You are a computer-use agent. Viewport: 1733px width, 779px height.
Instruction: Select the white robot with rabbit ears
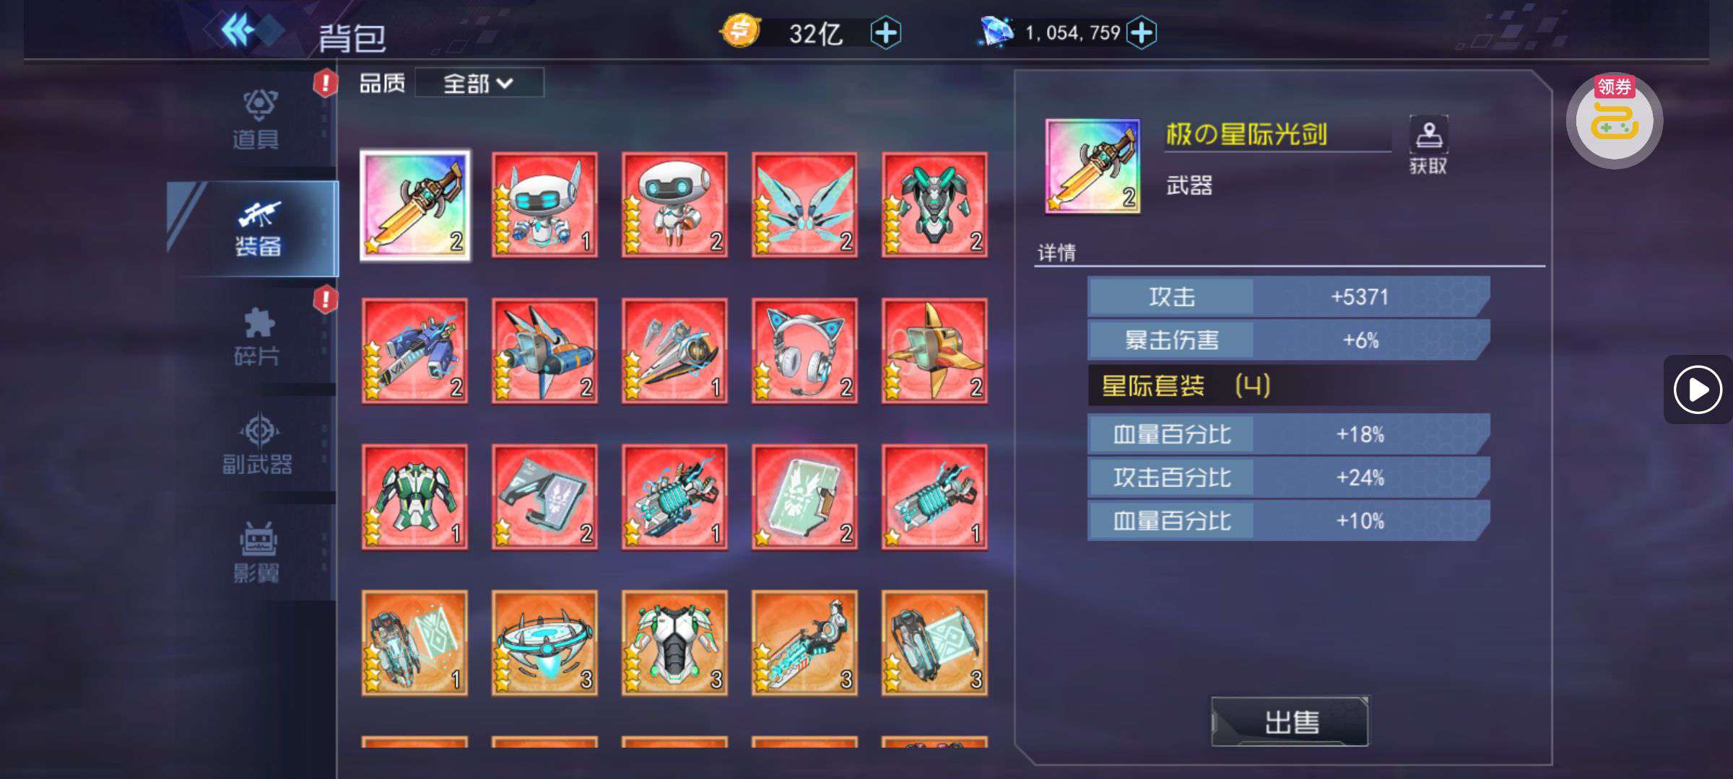[544, 205]
